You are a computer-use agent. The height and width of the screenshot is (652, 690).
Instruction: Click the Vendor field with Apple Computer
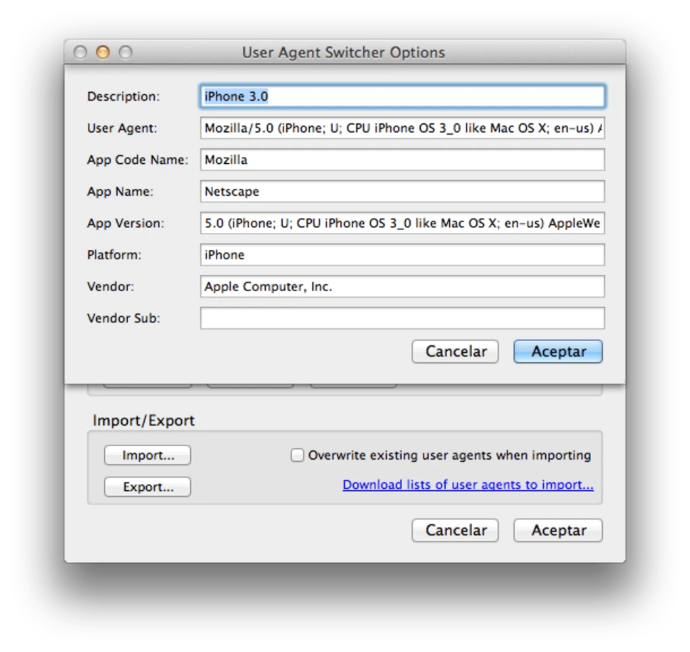pyautogui.click(x=402, y=286)
